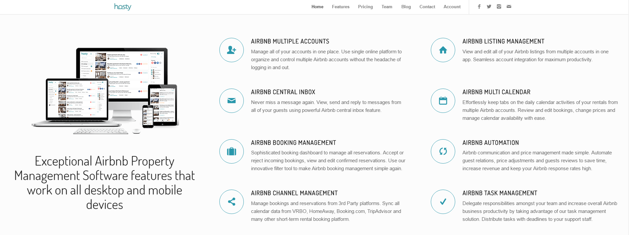Image resolution: width=629 pixels, height=235 pixels.
Task: Open the Account menu item
Action: tap(452, 7)
